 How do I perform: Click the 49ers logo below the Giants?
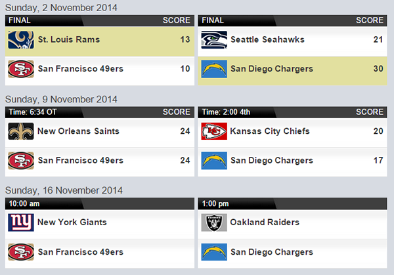(20, 252)
